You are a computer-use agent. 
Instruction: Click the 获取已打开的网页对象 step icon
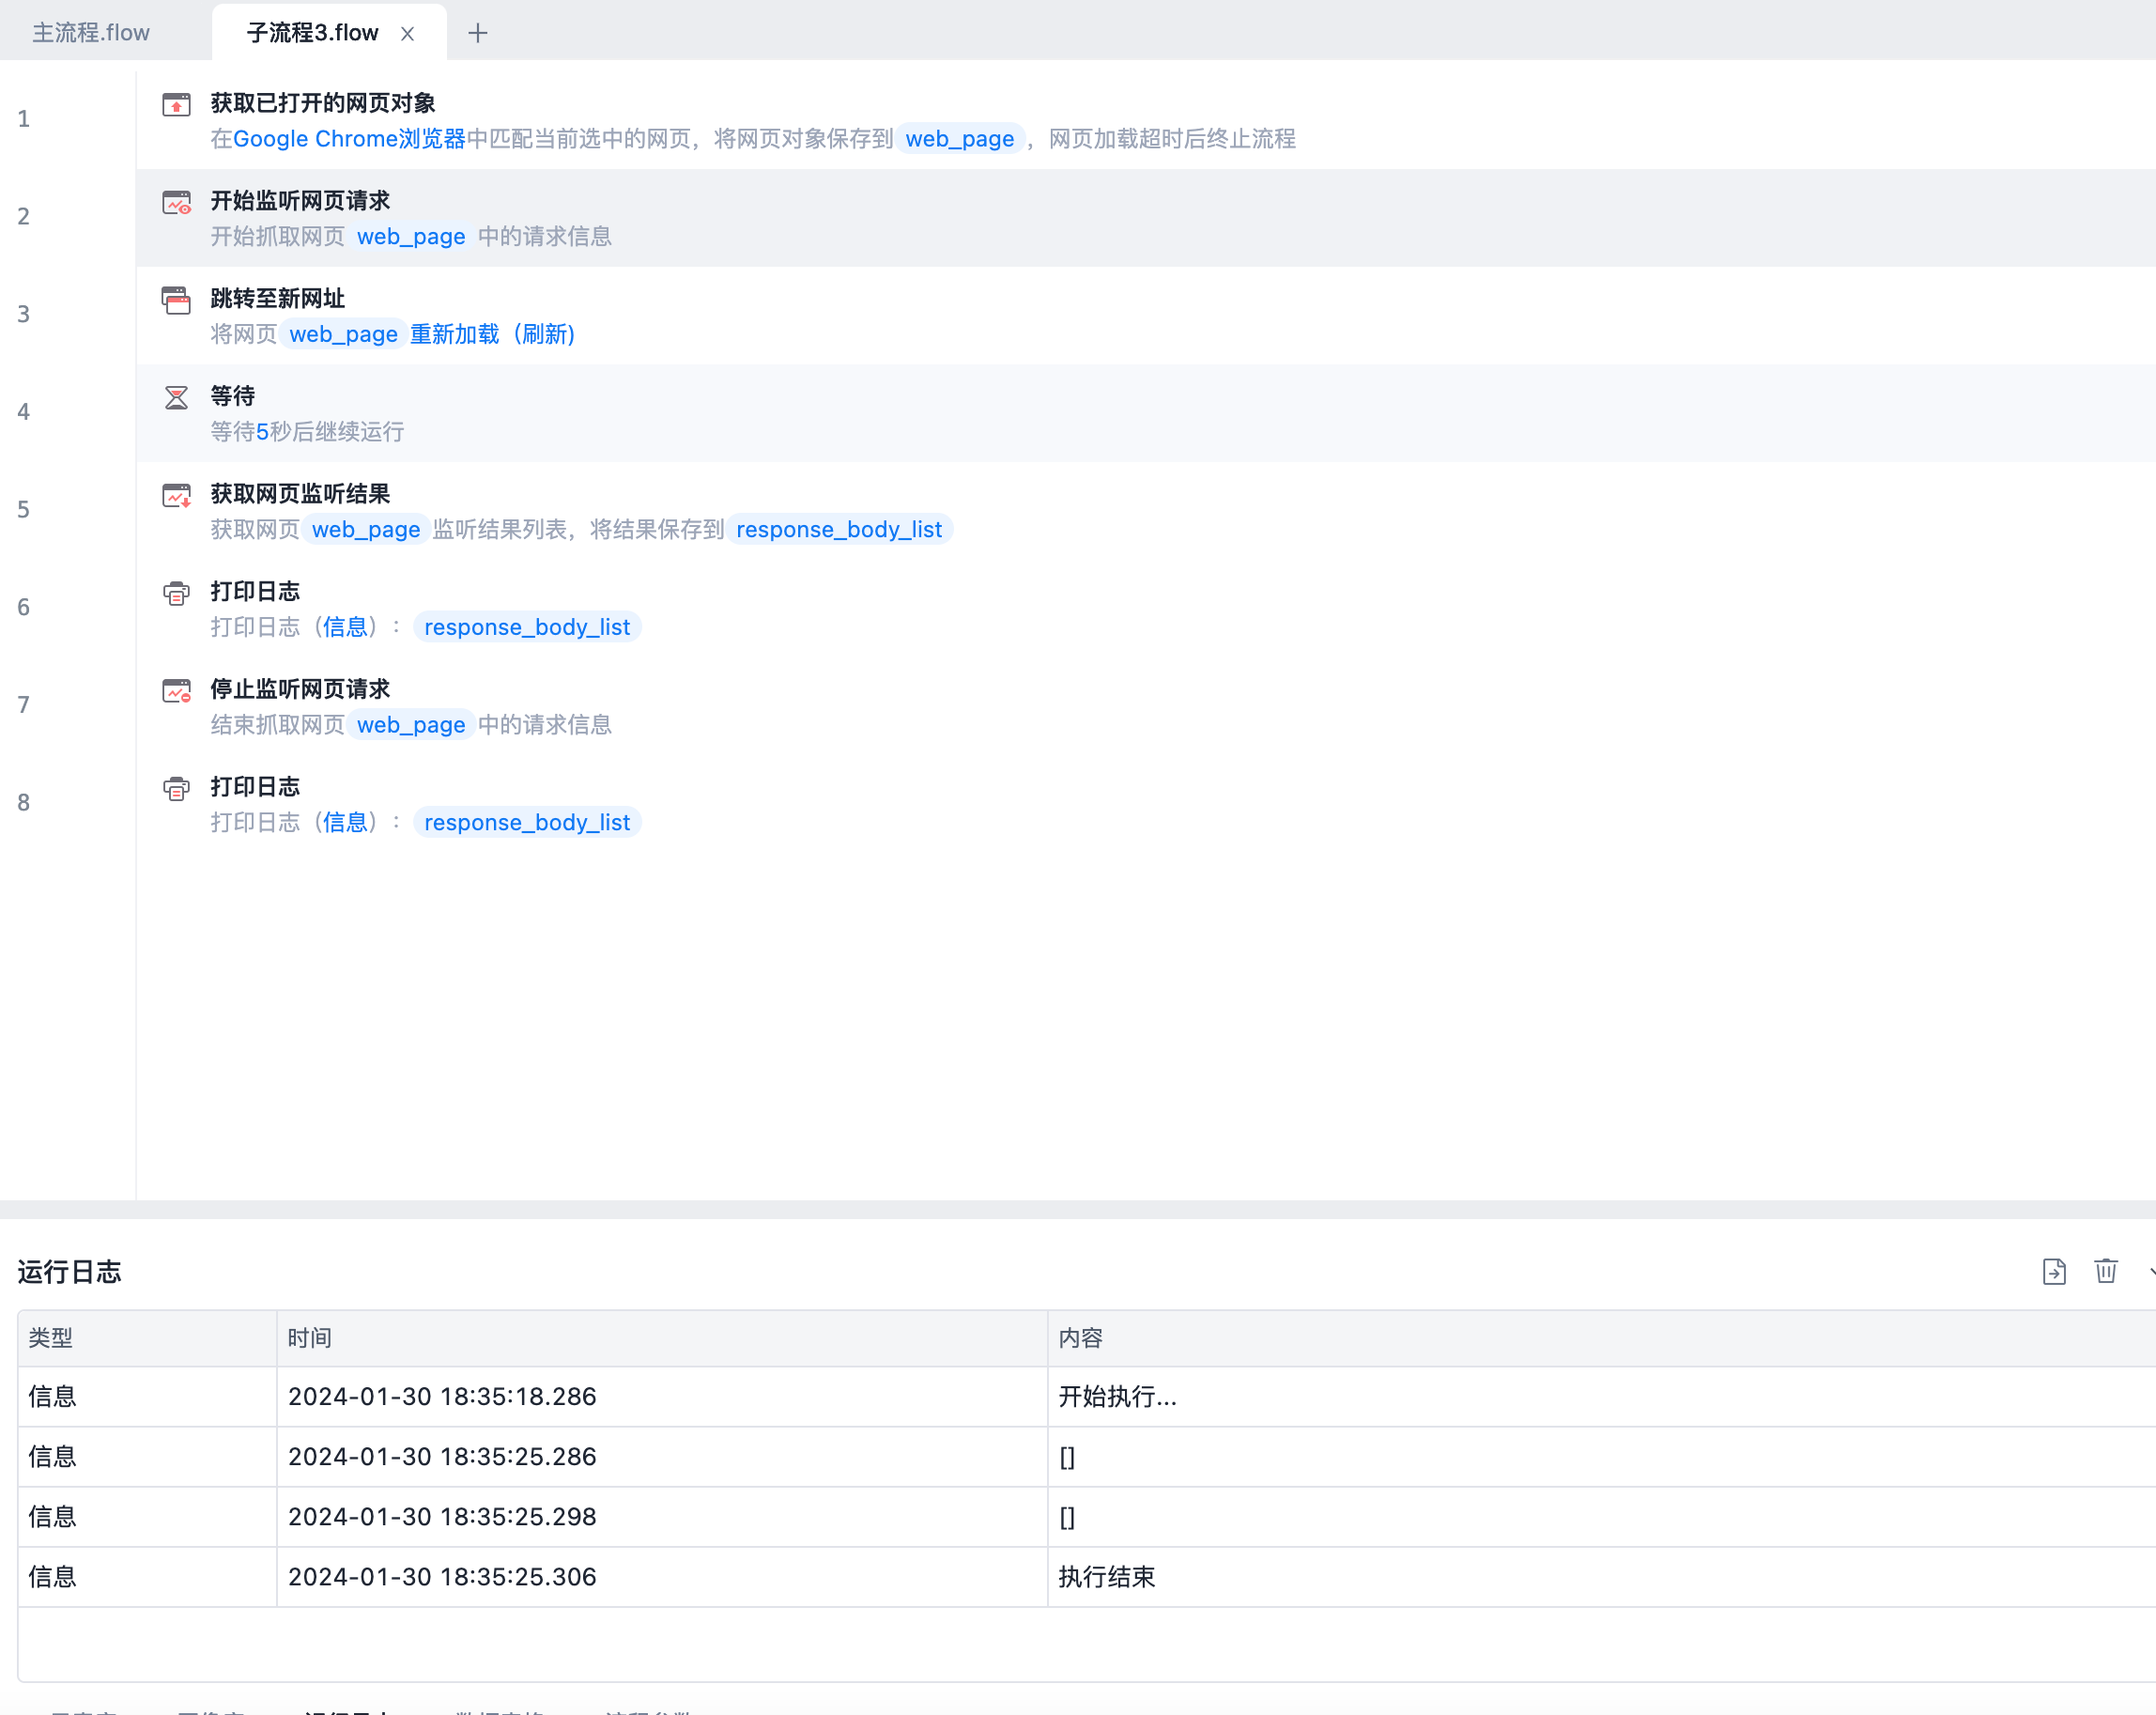tap(176, 104)
